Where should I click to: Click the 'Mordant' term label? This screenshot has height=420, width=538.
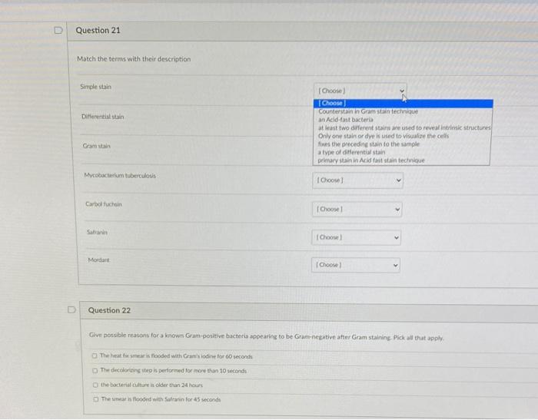click(99, 260)
